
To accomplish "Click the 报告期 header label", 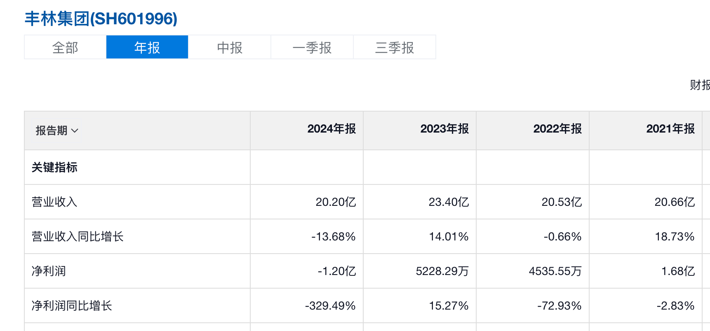I will 52,131.
